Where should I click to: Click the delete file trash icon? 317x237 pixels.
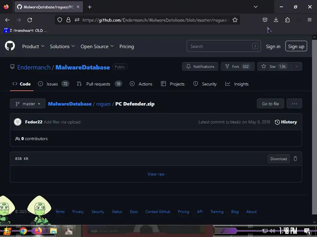click(x=295, y=159)
